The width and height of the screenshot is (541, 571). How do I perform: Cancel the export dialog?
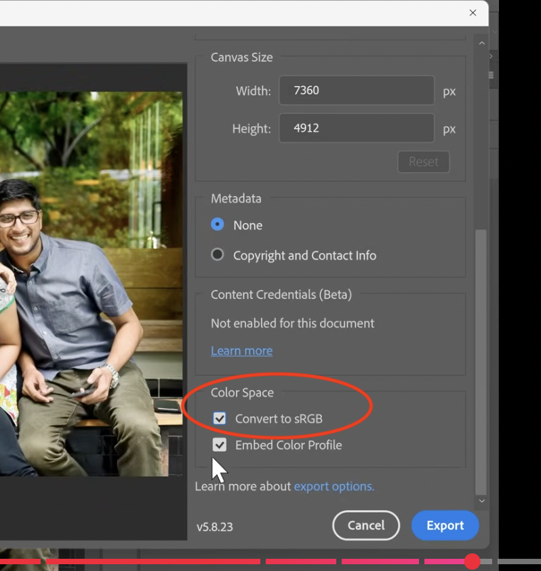(x=366, y=526)
